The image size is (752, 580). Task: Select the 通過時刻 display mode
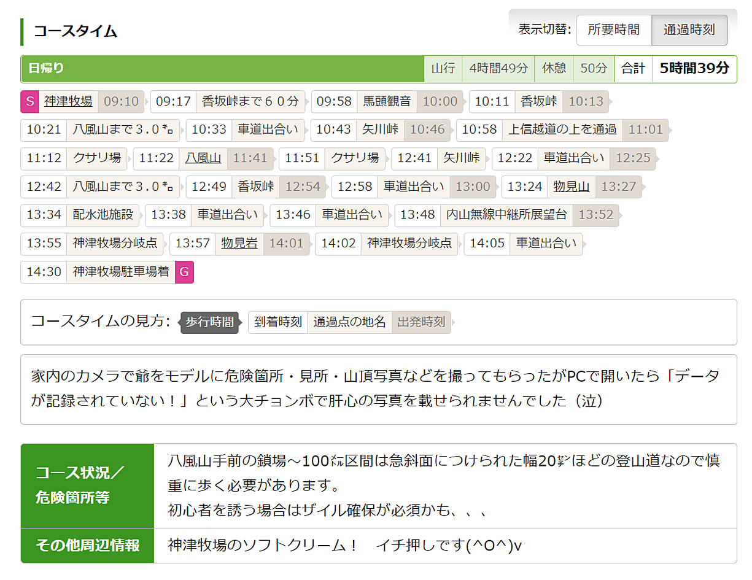(x=689, y=30)
